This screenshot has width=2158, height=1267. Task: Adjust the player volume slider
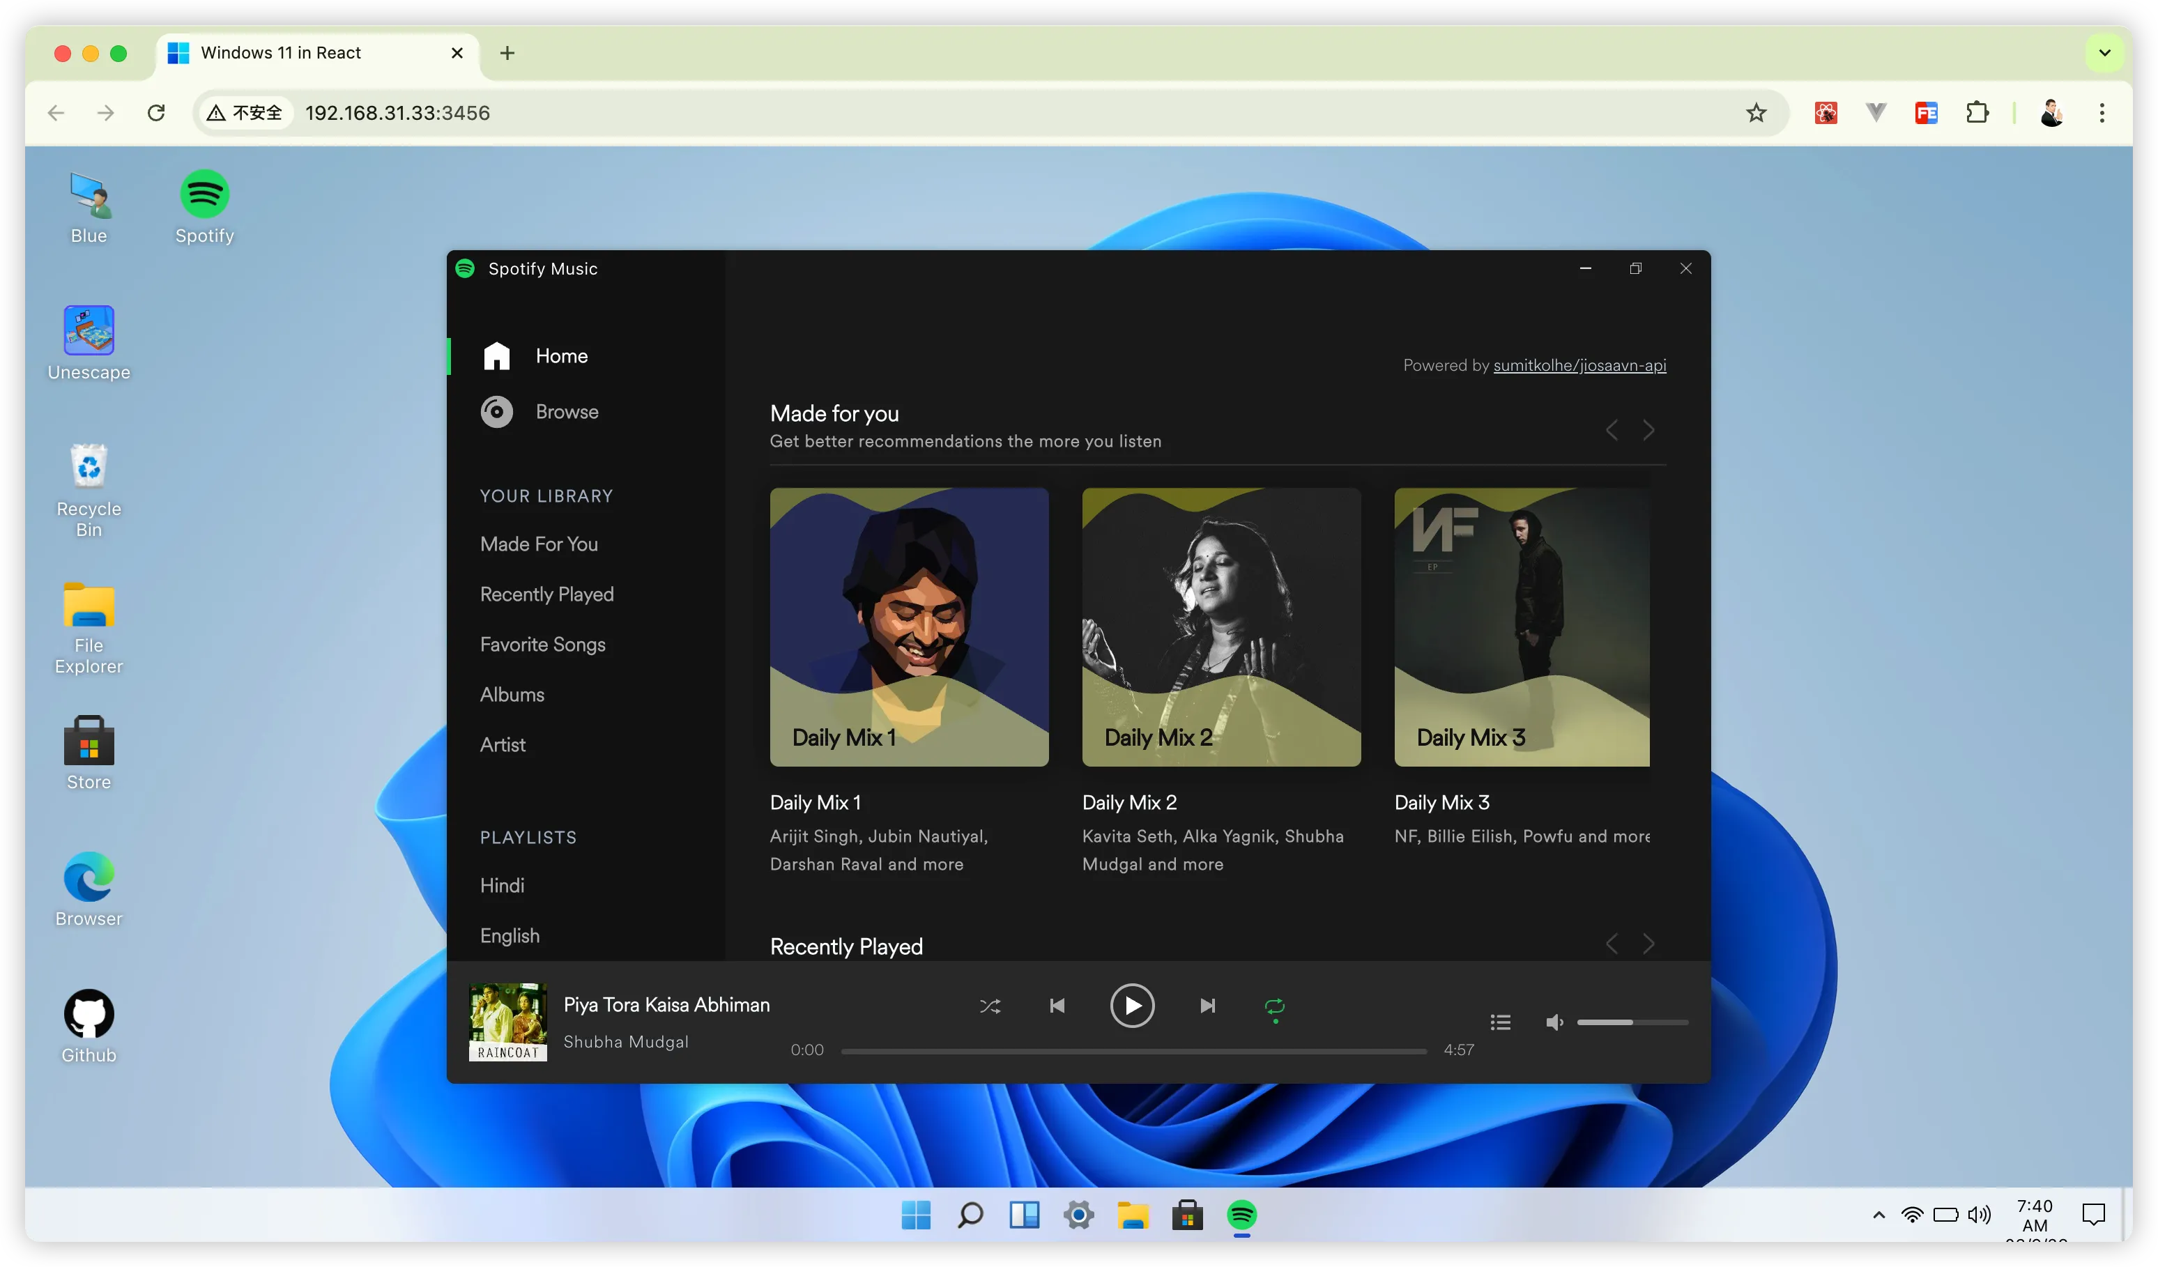(1632, 1022)
